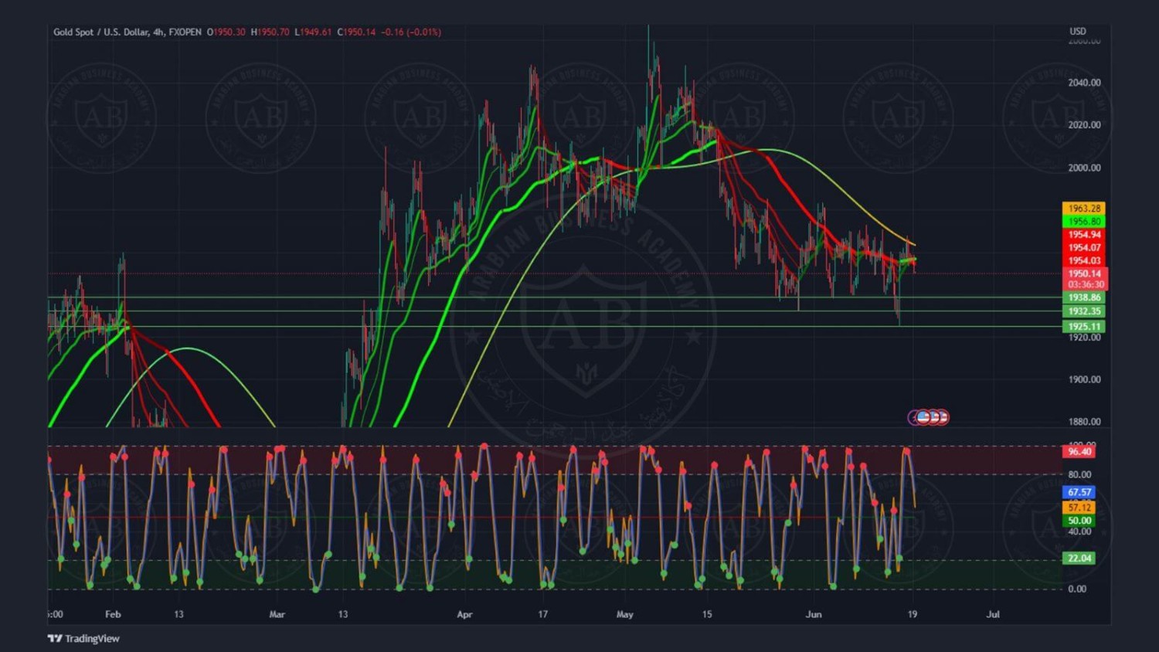The image size is (1159, 652).
Task: Click the blue 67.57 oscillator value label
Action: pos(1079,492)
